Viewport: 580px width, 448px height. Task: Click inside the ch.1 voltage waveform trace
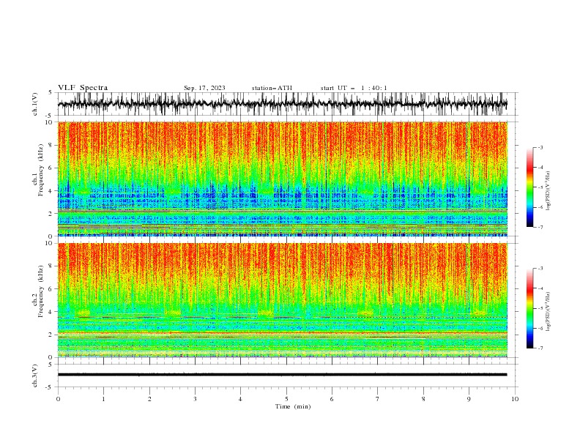282,104
